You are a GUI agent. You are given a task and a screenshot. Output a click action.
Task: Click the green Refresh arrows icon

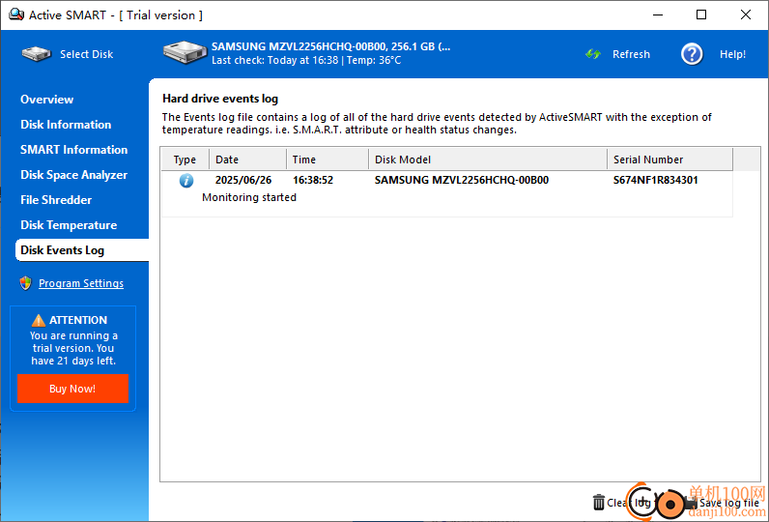point(593,54)
